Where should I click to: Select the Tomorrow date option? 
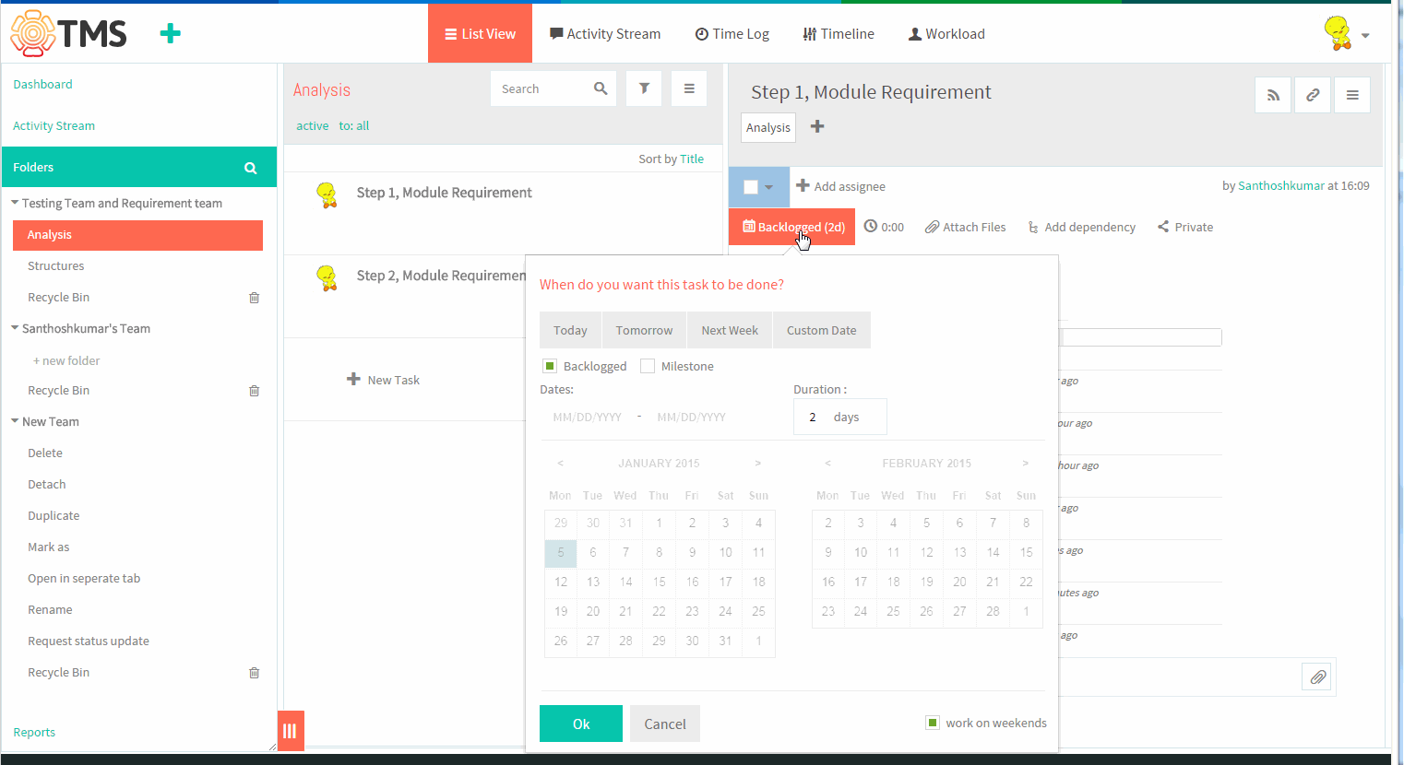coord(644,330)
